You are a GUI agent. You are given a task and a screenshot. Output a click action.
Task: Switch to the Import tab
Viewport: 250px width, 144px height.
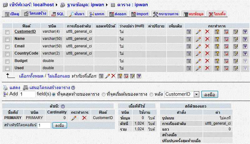[139, 14]
